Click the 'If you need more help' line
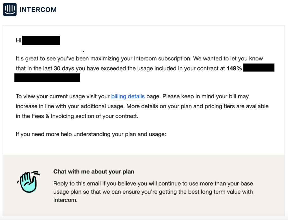288x220 pixels. pos(91,134)
